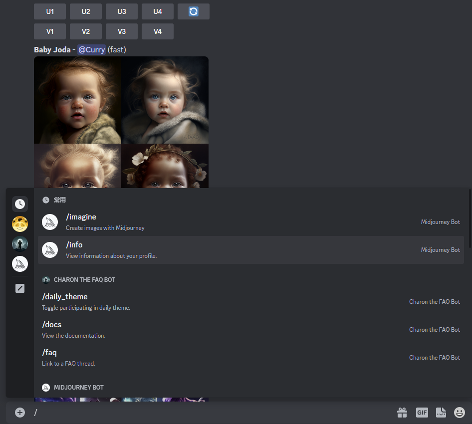This screenshot has width=472, height=424.
Task: Select the /docs command
Action: point(251,330)
